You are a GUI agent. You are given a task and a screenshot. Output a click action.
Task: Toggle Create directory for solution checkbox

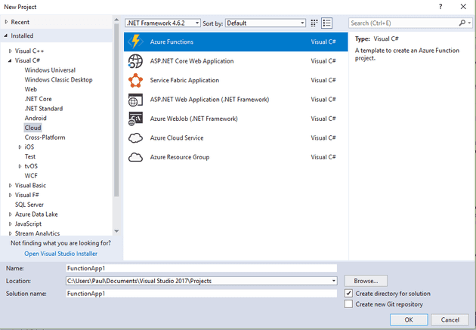click(x=348, y=293)
